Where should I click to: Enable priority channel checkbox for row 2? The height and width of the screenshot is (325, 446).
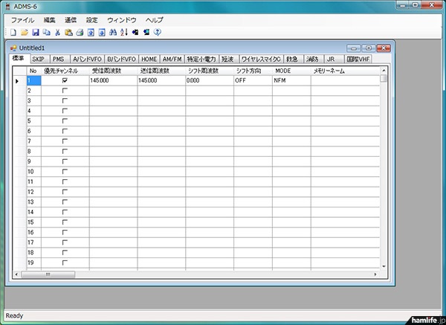click(x=65, y=90)
